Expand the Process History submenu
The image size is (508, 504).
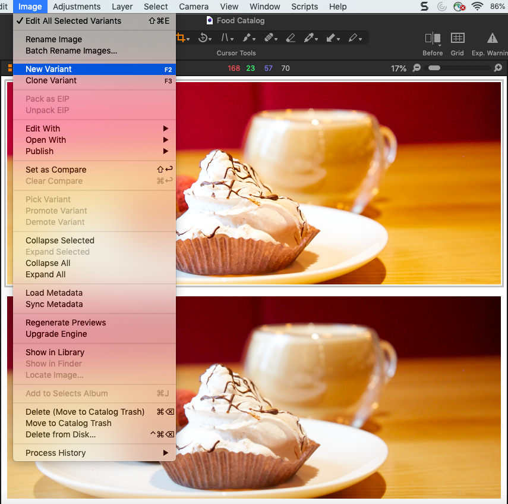(94, 453)
